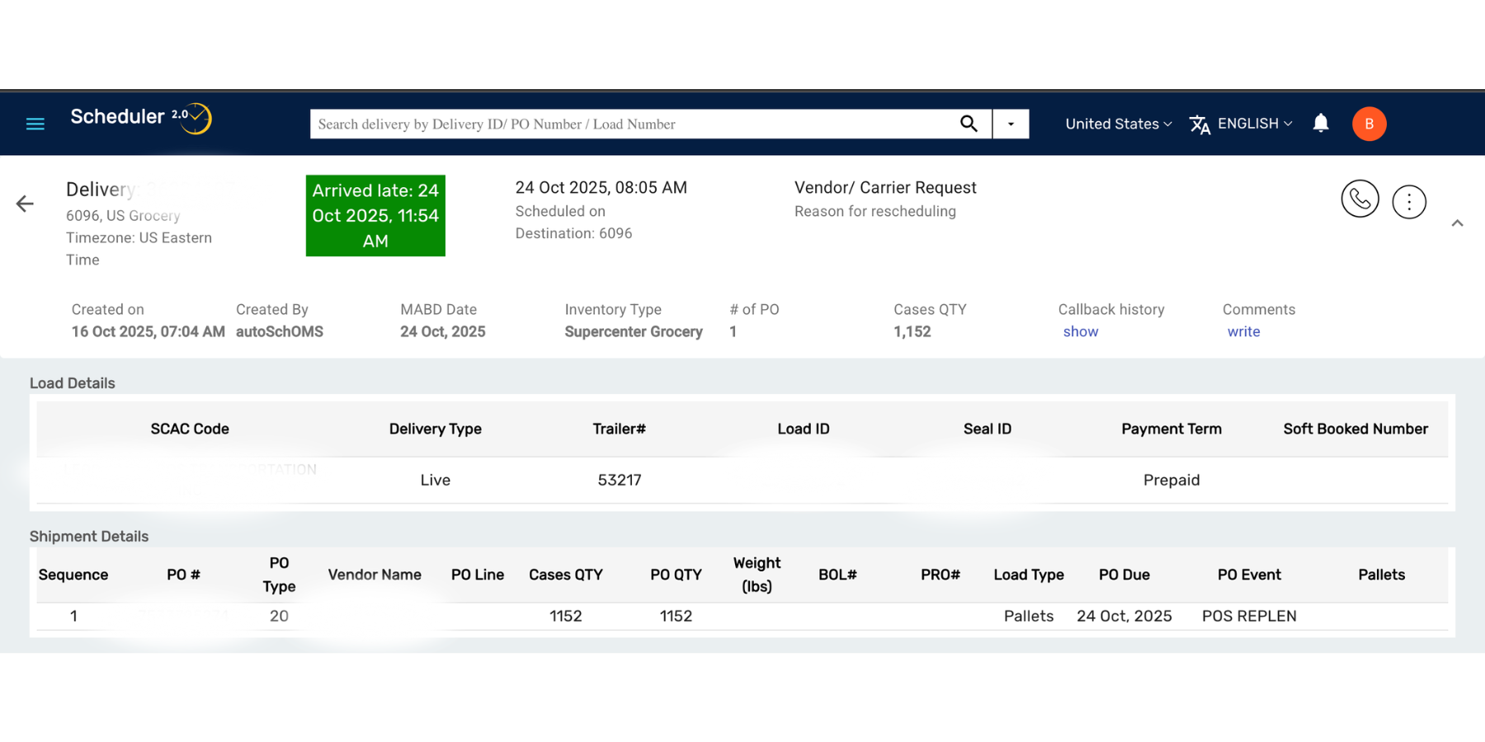The image size is (1485, 742).
Task: Show the Callback history
Action: (x=1081, y=331)
